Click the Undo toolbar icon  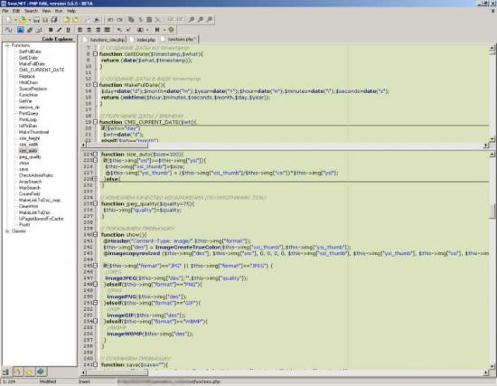click(x=110, y=20)
